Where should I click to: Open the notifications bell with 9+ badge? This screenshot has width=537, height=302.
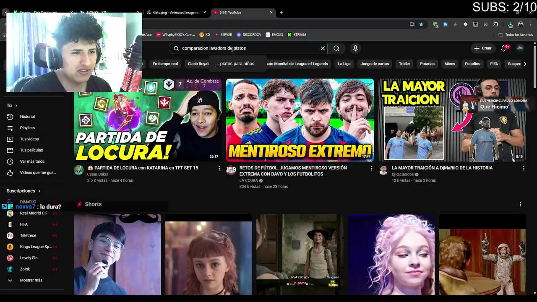point(504,48)
